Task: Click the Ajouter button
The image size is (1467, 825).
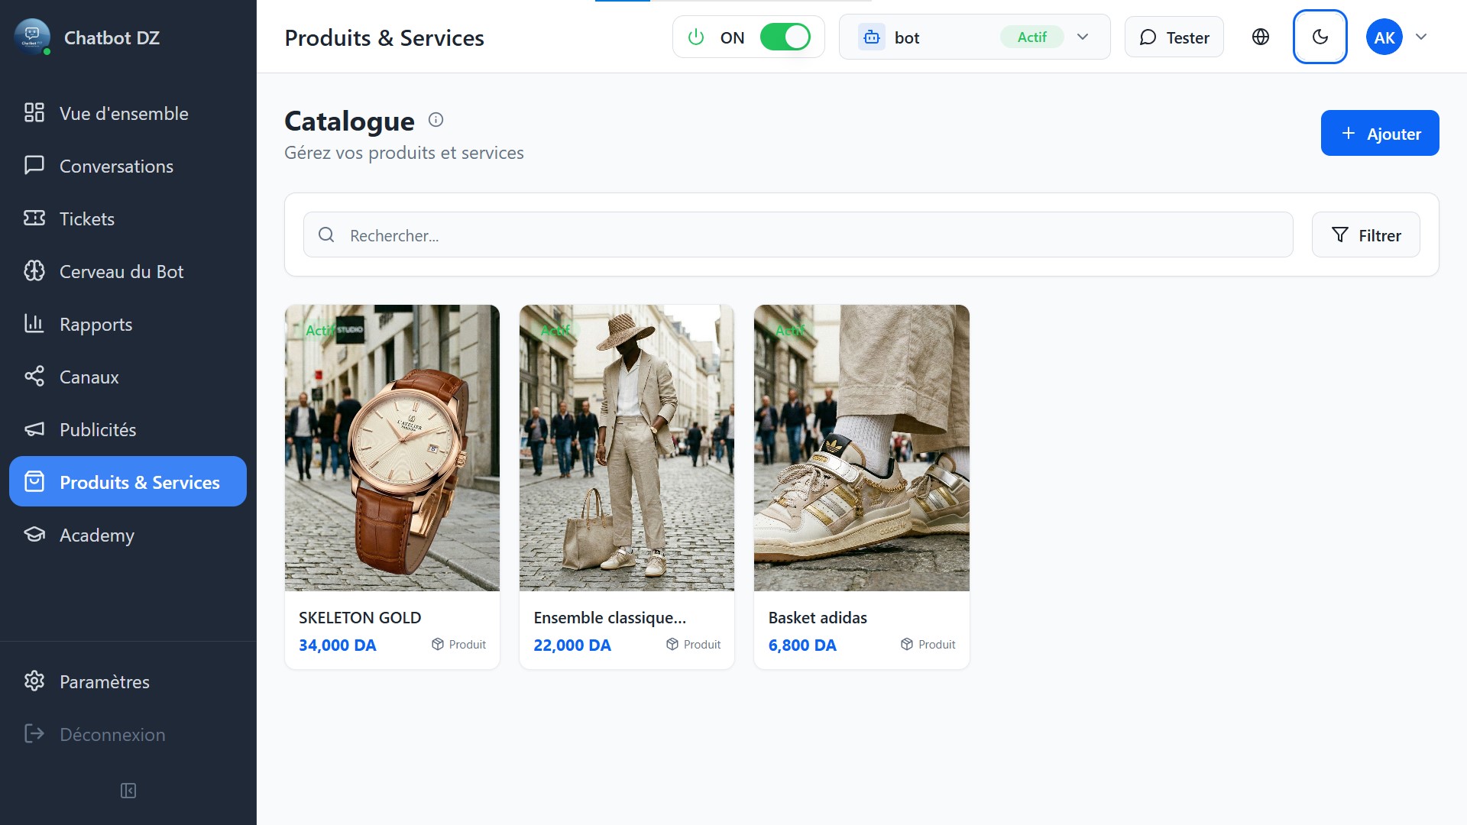Action: pos(1380,133)
